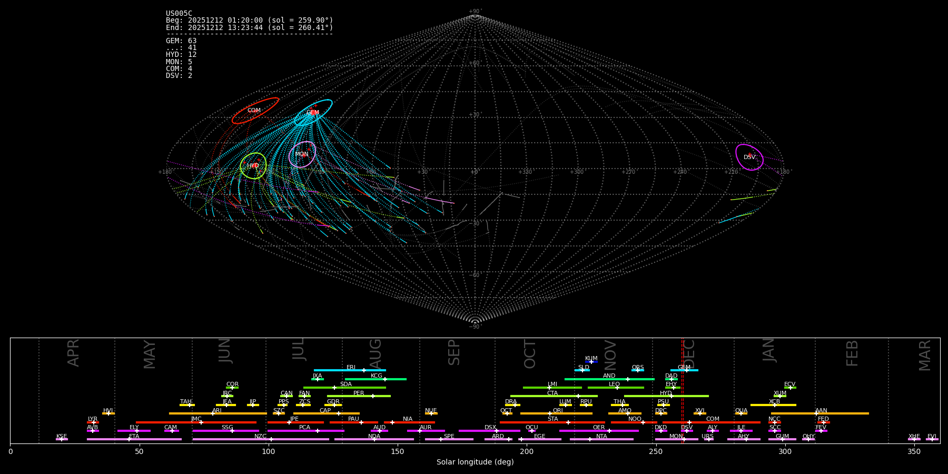948x474 pixels.
Task: Click the magenta DSV radiant ellipse on sky map
Action: (749, 157)
